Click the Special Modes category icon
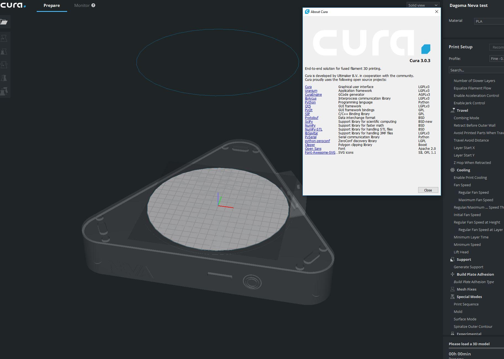The width and height of the screenshot is (504, 359). 452,297
